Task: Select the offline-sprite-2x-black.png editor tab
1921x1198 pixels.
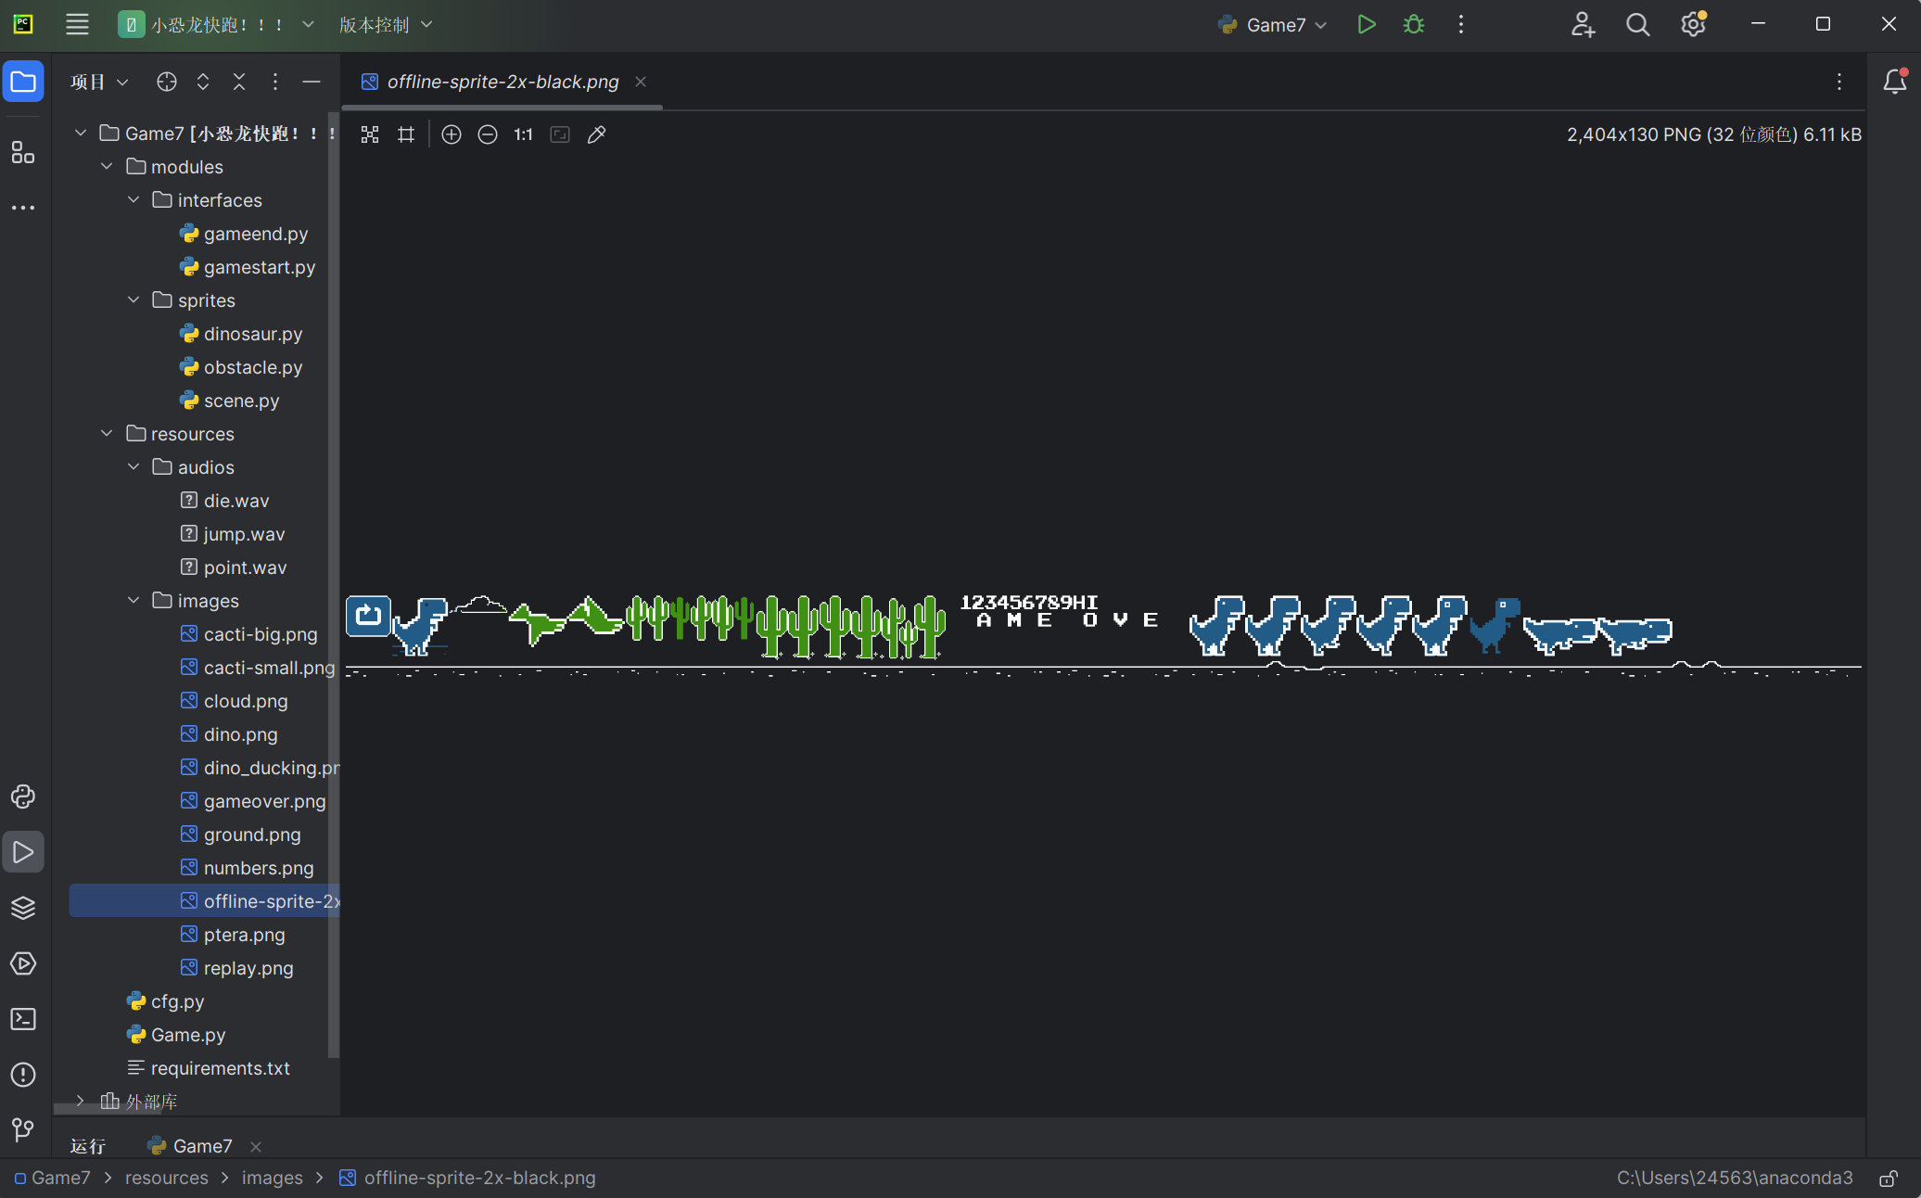Action: (x=502, y=83)
